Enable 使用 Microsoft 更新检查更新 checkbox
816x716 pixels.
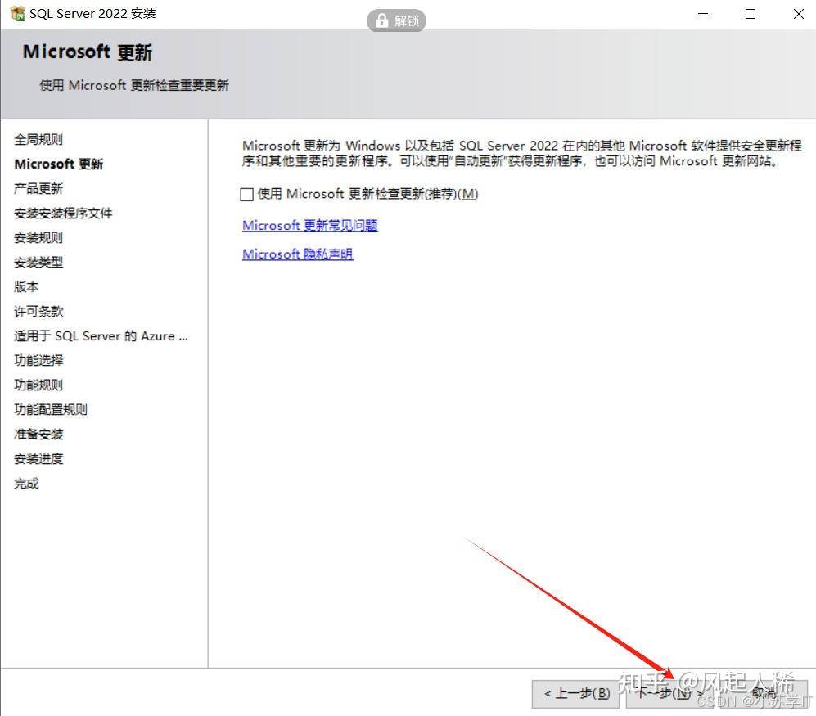pyautogui.click(x=246, y=194)
